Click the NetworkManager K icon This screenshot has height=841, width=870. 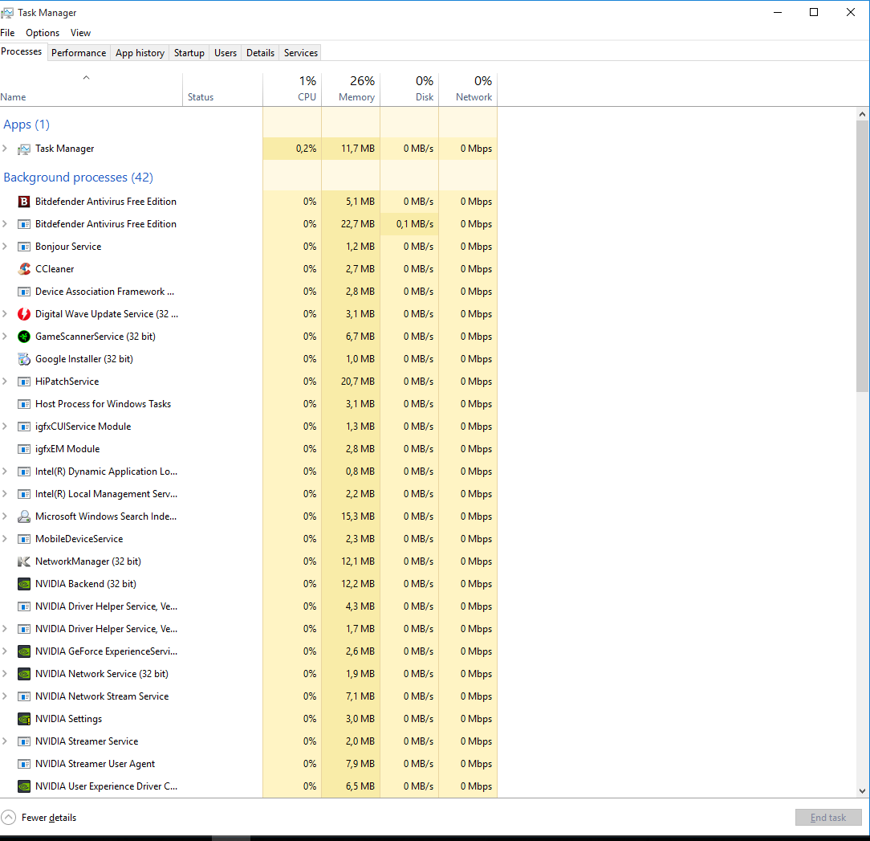tap(24, 561)
